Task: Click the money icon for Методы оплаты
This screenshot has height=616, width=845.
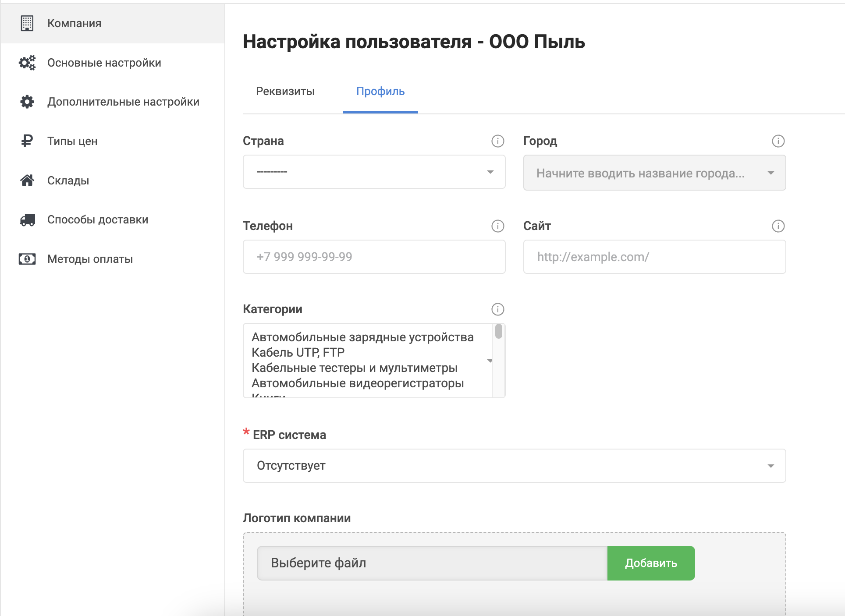Action: (27, 259)
